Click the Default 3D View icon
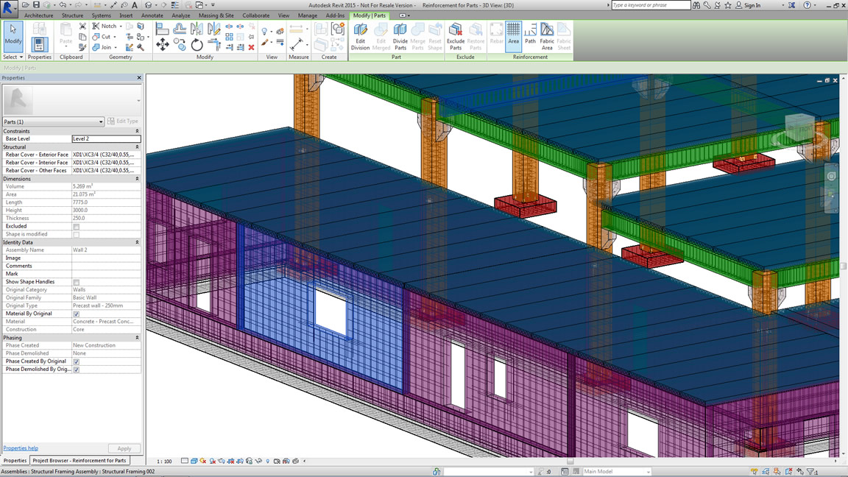This screenshot has width=848, height=477. (148, 5)
